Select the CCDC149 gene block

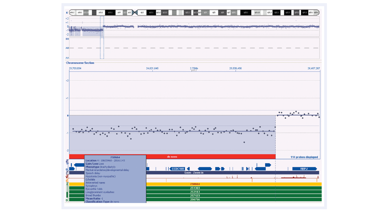tap(178, 169)
